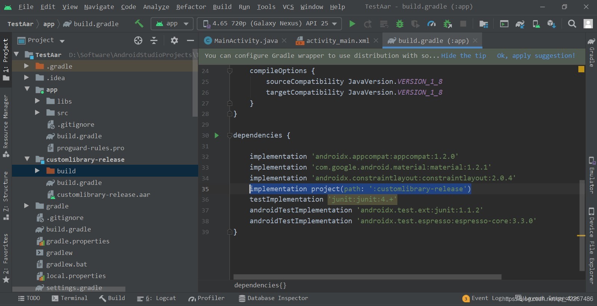597x306 pixels.
Task: Open SDK Manager icon in toolbar
Action: point(551,24)
